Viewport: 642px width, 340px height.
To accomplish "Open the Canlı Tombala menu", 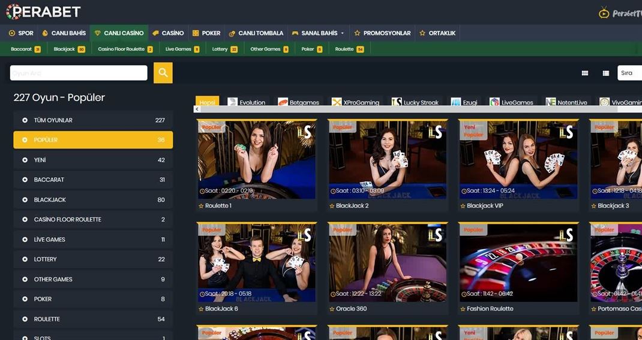I will (x=256, y=33).
